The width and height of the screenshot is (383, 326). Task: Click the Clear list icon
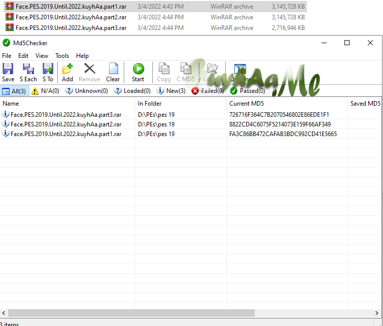(113, 69)
